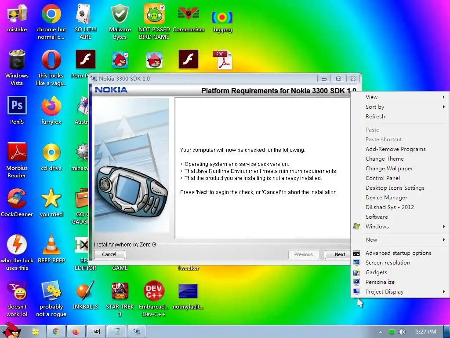Click the Angry Birds start button on taskbar
This screenshot has height=338, width=450.
(12, 331)
